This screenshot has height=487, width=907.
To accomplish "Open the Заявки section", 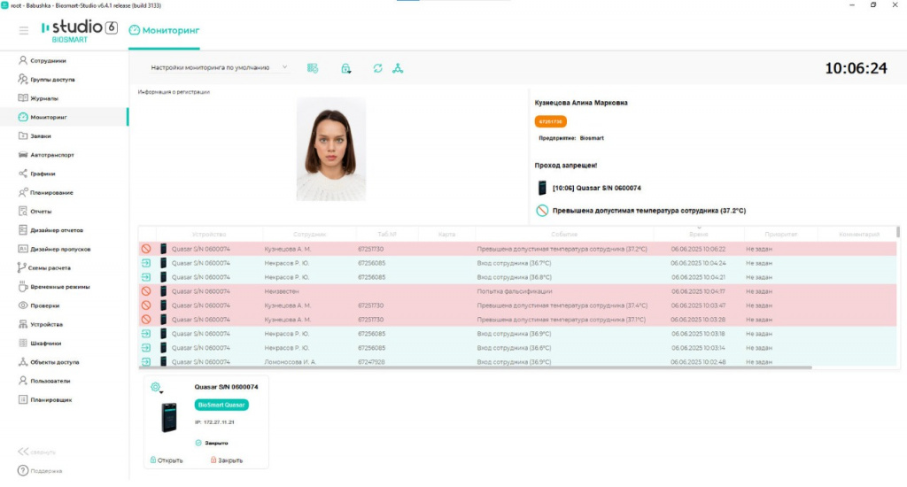I will (35, 136).
